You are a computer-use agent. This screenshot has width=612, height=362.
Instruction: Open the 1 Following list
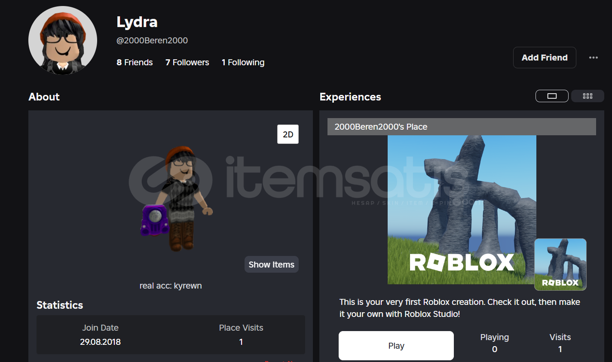[243, 62]
